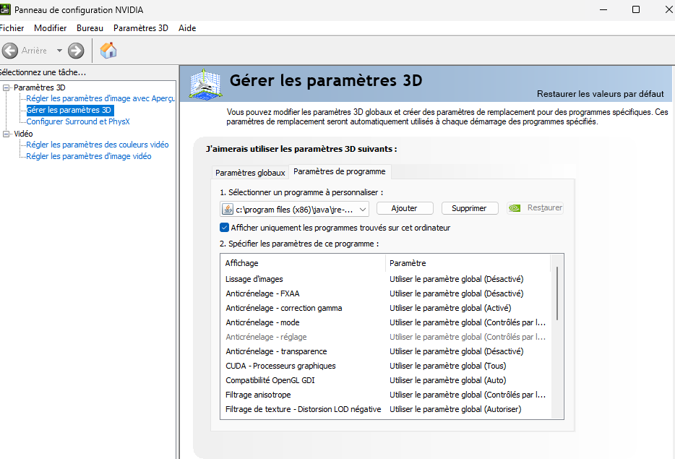Select the Vidéo tree label
This screenshot has height=459, width=675.
tap(23, 134)
